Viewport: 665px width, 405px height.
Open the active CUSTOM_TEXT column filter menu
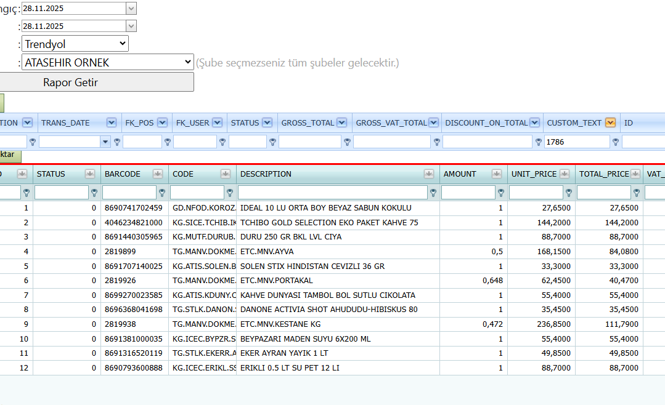(610, 123)
